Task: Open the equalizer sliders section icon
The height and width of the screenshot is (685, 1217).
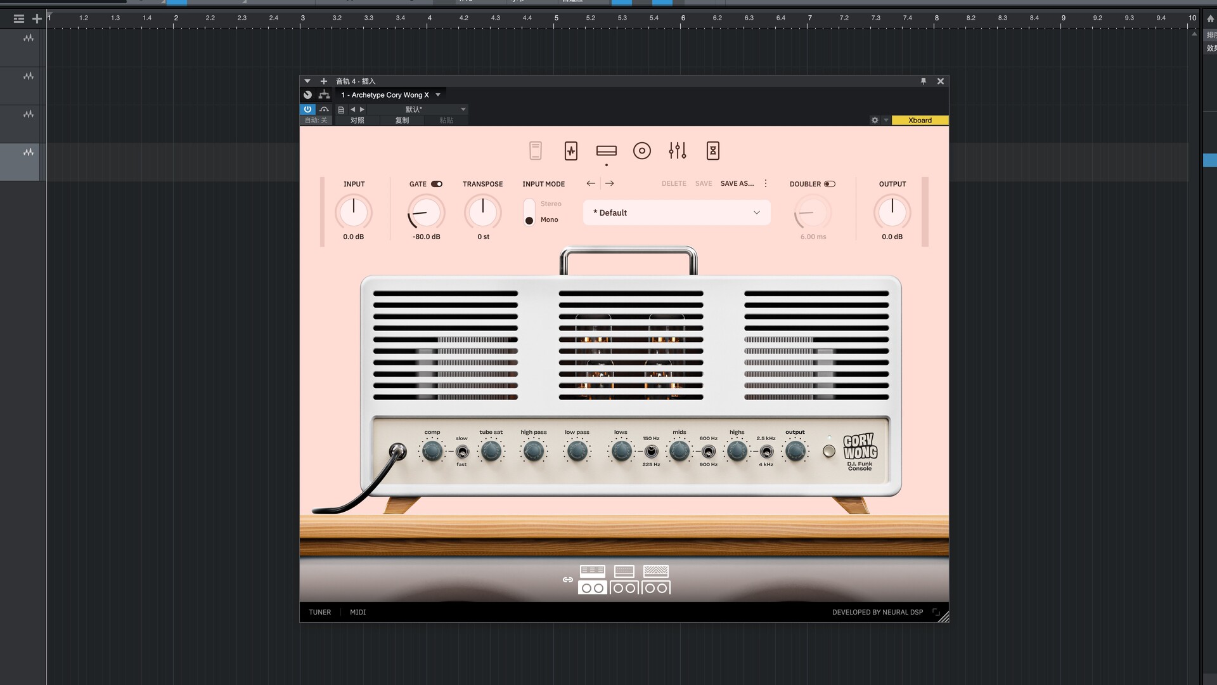Action: pyautogui.click(x=677, y=151)
